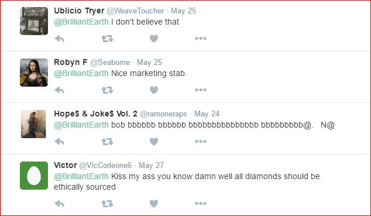Retweet Victor's tweet
This screenshot has height=216, width=371.
click(x=107, y=204)
